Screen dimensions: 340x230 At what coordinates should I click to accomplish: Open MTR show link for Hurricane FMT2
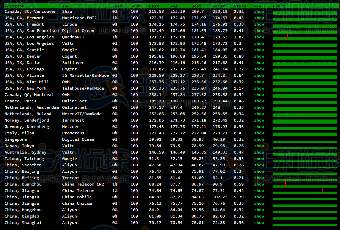click(259, 18)
